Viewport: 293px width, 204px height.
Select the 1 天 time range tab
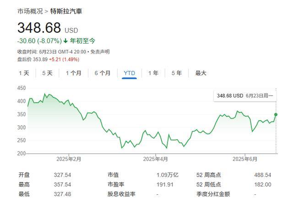(x=24, y=73)
